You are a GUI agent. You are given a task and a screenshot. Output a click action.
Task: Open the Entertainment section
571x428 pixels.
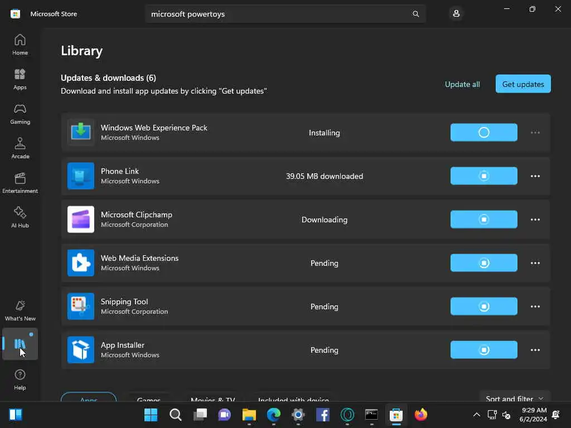coord(20,183)
